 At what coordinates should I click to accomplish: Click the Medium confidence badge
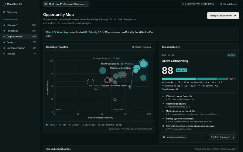click(174, 137)
